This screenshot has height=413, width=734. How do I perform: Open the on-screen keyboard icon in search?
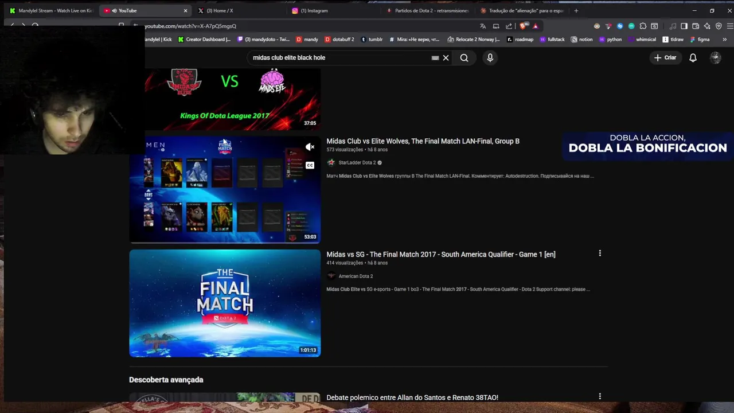click(x=435, y=57)
